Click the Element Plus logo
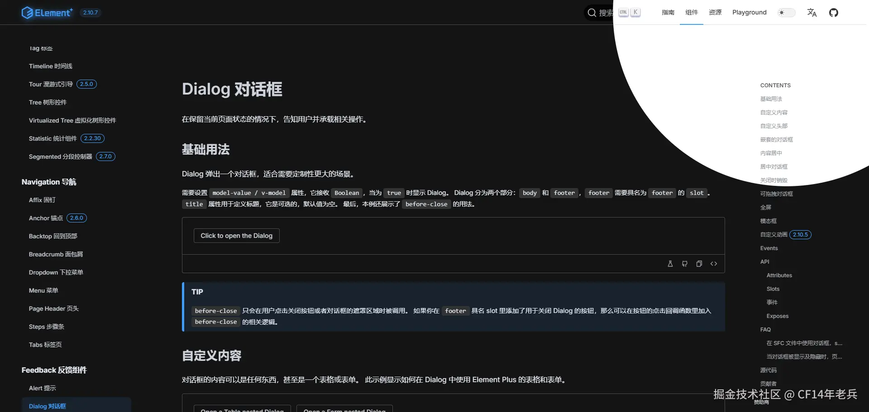This screenshot has width=869, height=412. tap(47, 13)
